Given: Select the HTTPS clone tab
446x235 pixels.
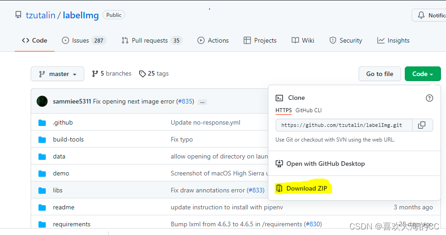Looking at the screenshot, I should (283, 110).
